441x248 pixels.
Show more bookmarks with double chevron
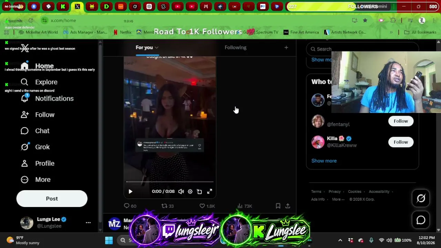pyautogui.click(x=391, y=32)
